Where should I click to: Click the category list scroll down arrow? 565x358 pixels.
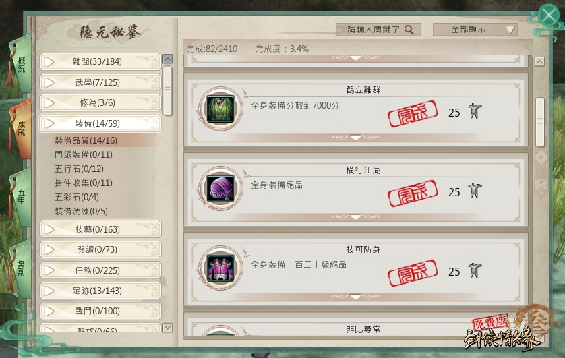pos(168,328)
